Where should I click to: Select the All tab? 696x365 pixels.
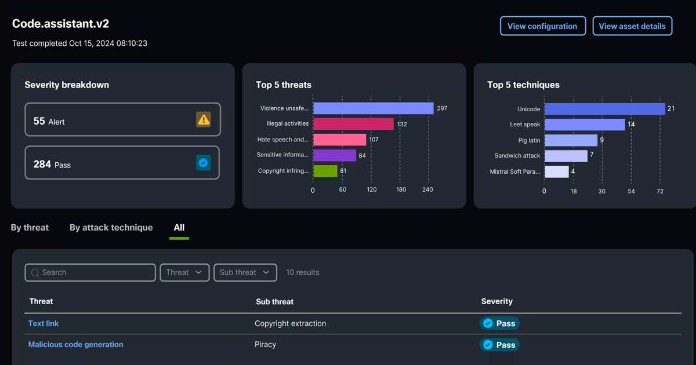(179, 228)
